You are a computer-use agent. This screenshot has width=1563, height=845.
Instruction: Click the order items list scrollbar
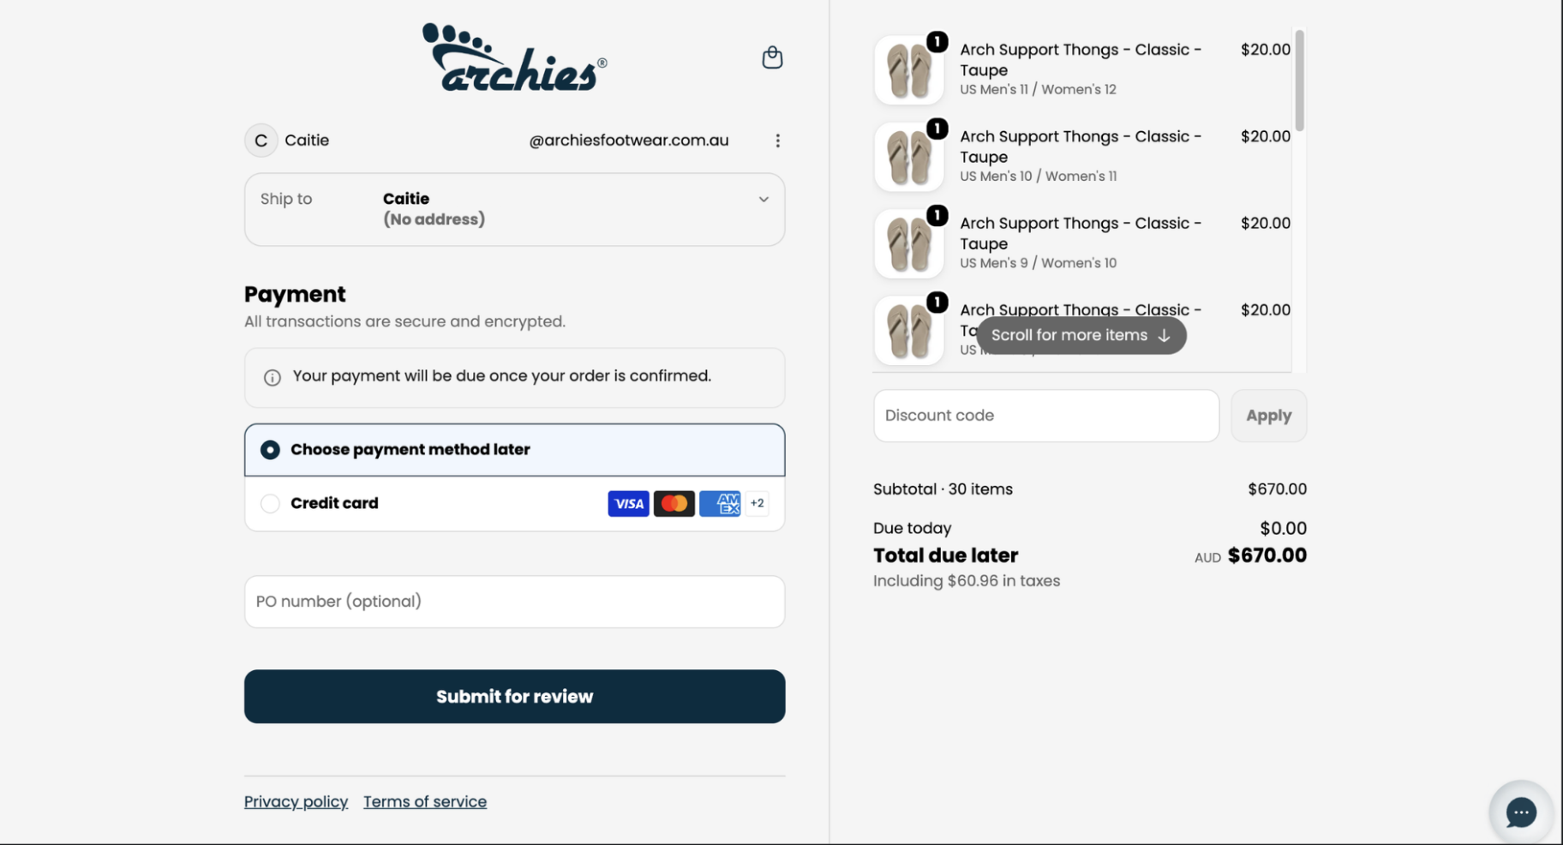(1299, 81)
